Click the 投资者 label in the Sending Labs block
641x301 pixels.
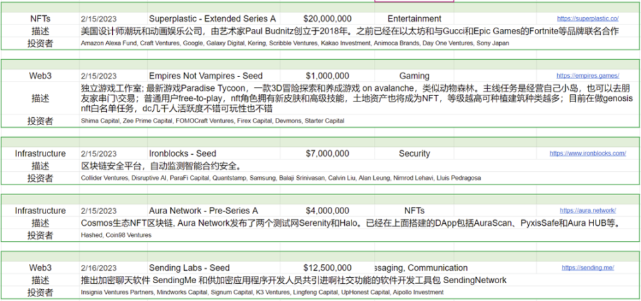[40, 292]
